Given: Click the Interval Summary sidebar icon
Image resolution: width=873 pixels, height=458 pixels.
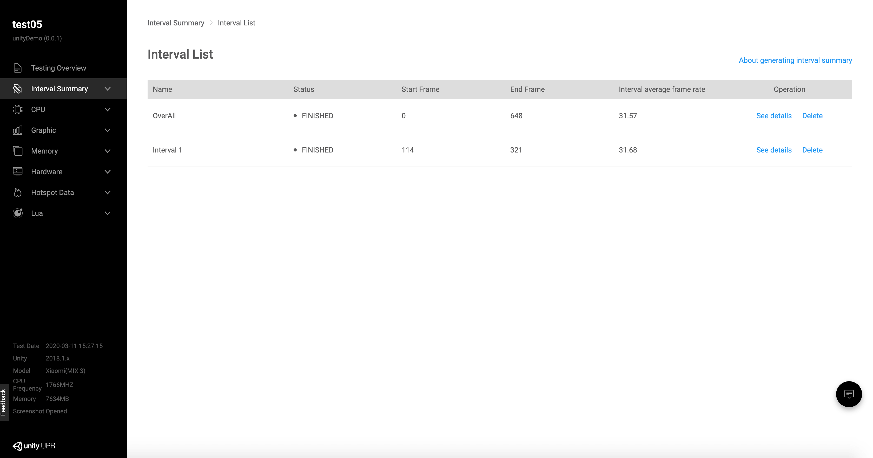Looking at the screenshot, I should coord(18,89).
